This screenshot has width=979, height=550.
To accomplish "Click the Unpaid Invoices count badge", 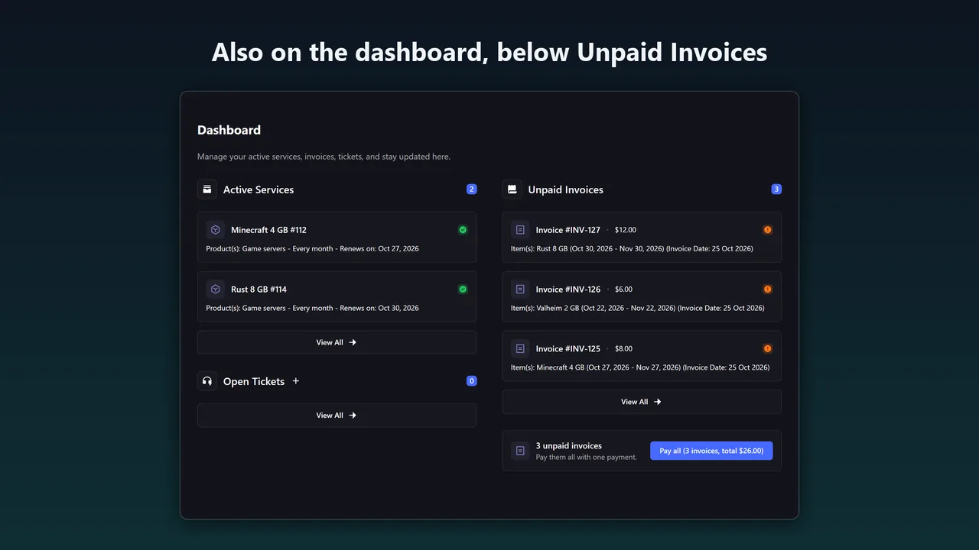I will 776,189.
